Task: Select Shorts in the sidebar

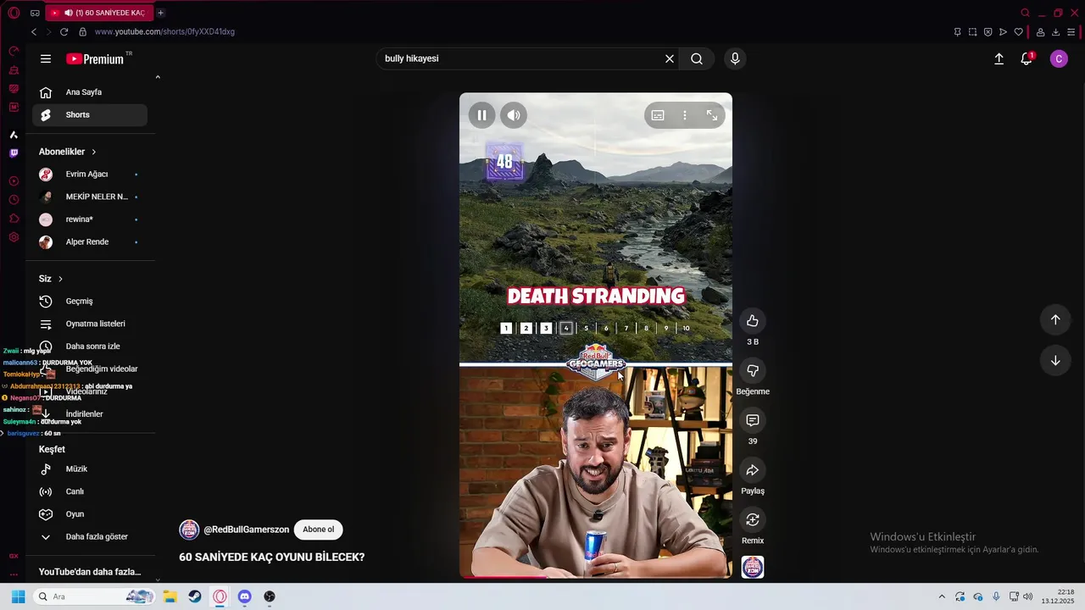Action: (90, 115)
